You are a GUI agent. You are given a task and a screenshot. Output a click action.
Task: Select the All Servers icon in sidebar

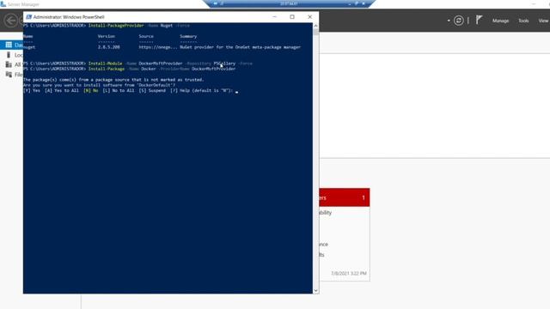coord(9,64)
